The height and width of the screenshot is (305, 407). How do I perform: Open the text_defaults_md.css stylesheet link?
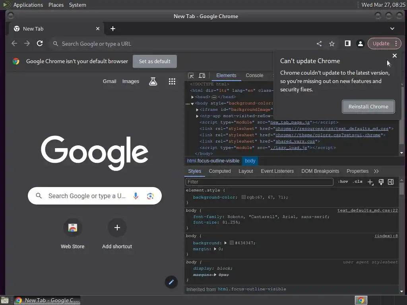(332, 129)
